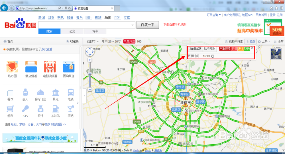Click the map pan compass control

tap(90, 52)
